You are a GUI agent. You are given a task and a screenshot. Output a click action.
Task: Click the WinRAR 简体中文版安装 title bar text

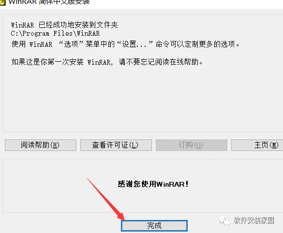click(49, 2)
